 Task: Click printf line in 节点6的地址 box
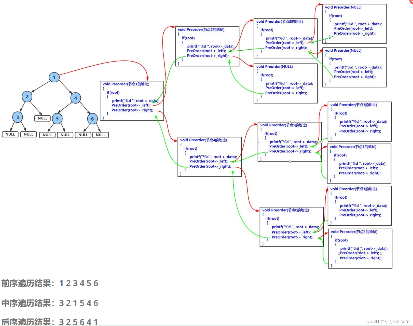[295, 227]
